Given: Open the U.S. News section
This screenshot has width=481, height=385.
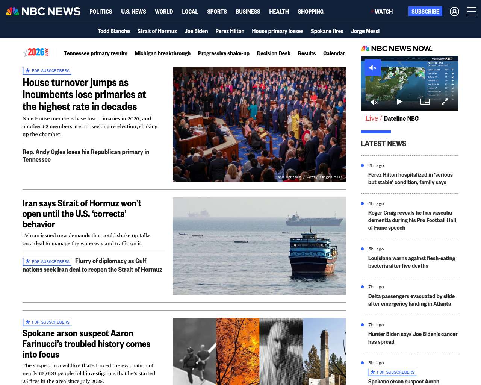Looking at the screenshot, I should [133, 12].
